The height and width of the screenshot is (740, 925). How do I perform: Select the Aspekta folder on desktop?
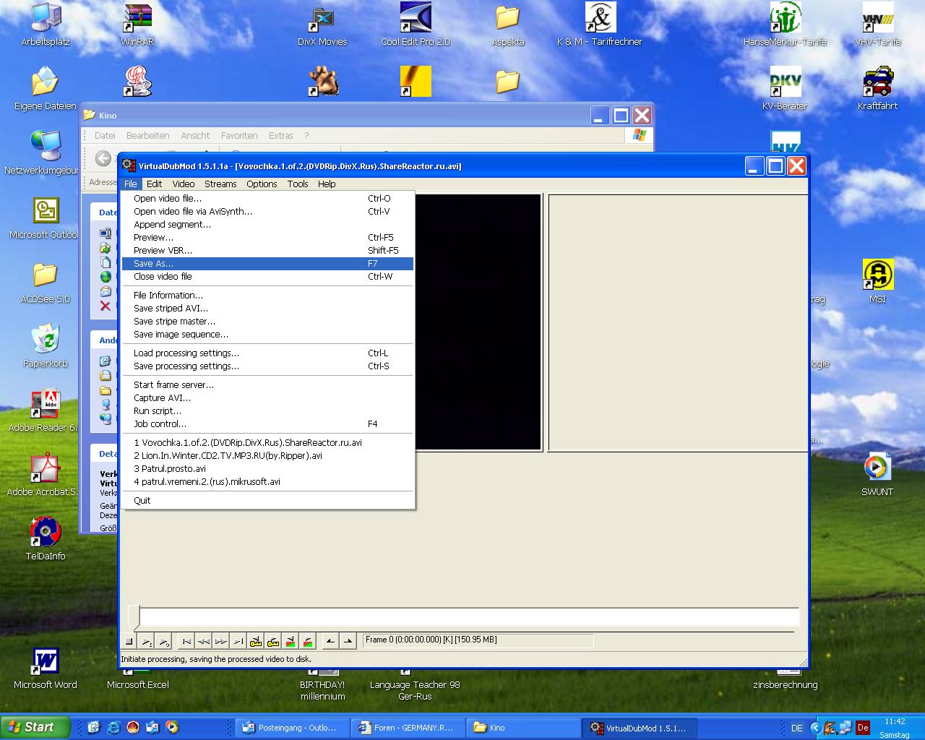[x=508, y=25]
